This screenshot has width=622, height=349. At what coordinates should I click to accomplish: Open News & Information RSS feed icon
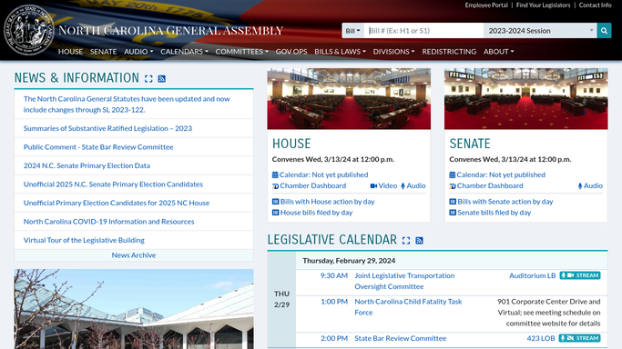click(x=161, y=79)
